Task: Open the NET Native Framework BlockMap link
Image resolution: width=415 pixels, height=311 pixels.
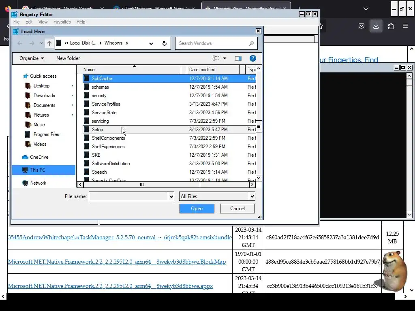Action: [117, 262]
